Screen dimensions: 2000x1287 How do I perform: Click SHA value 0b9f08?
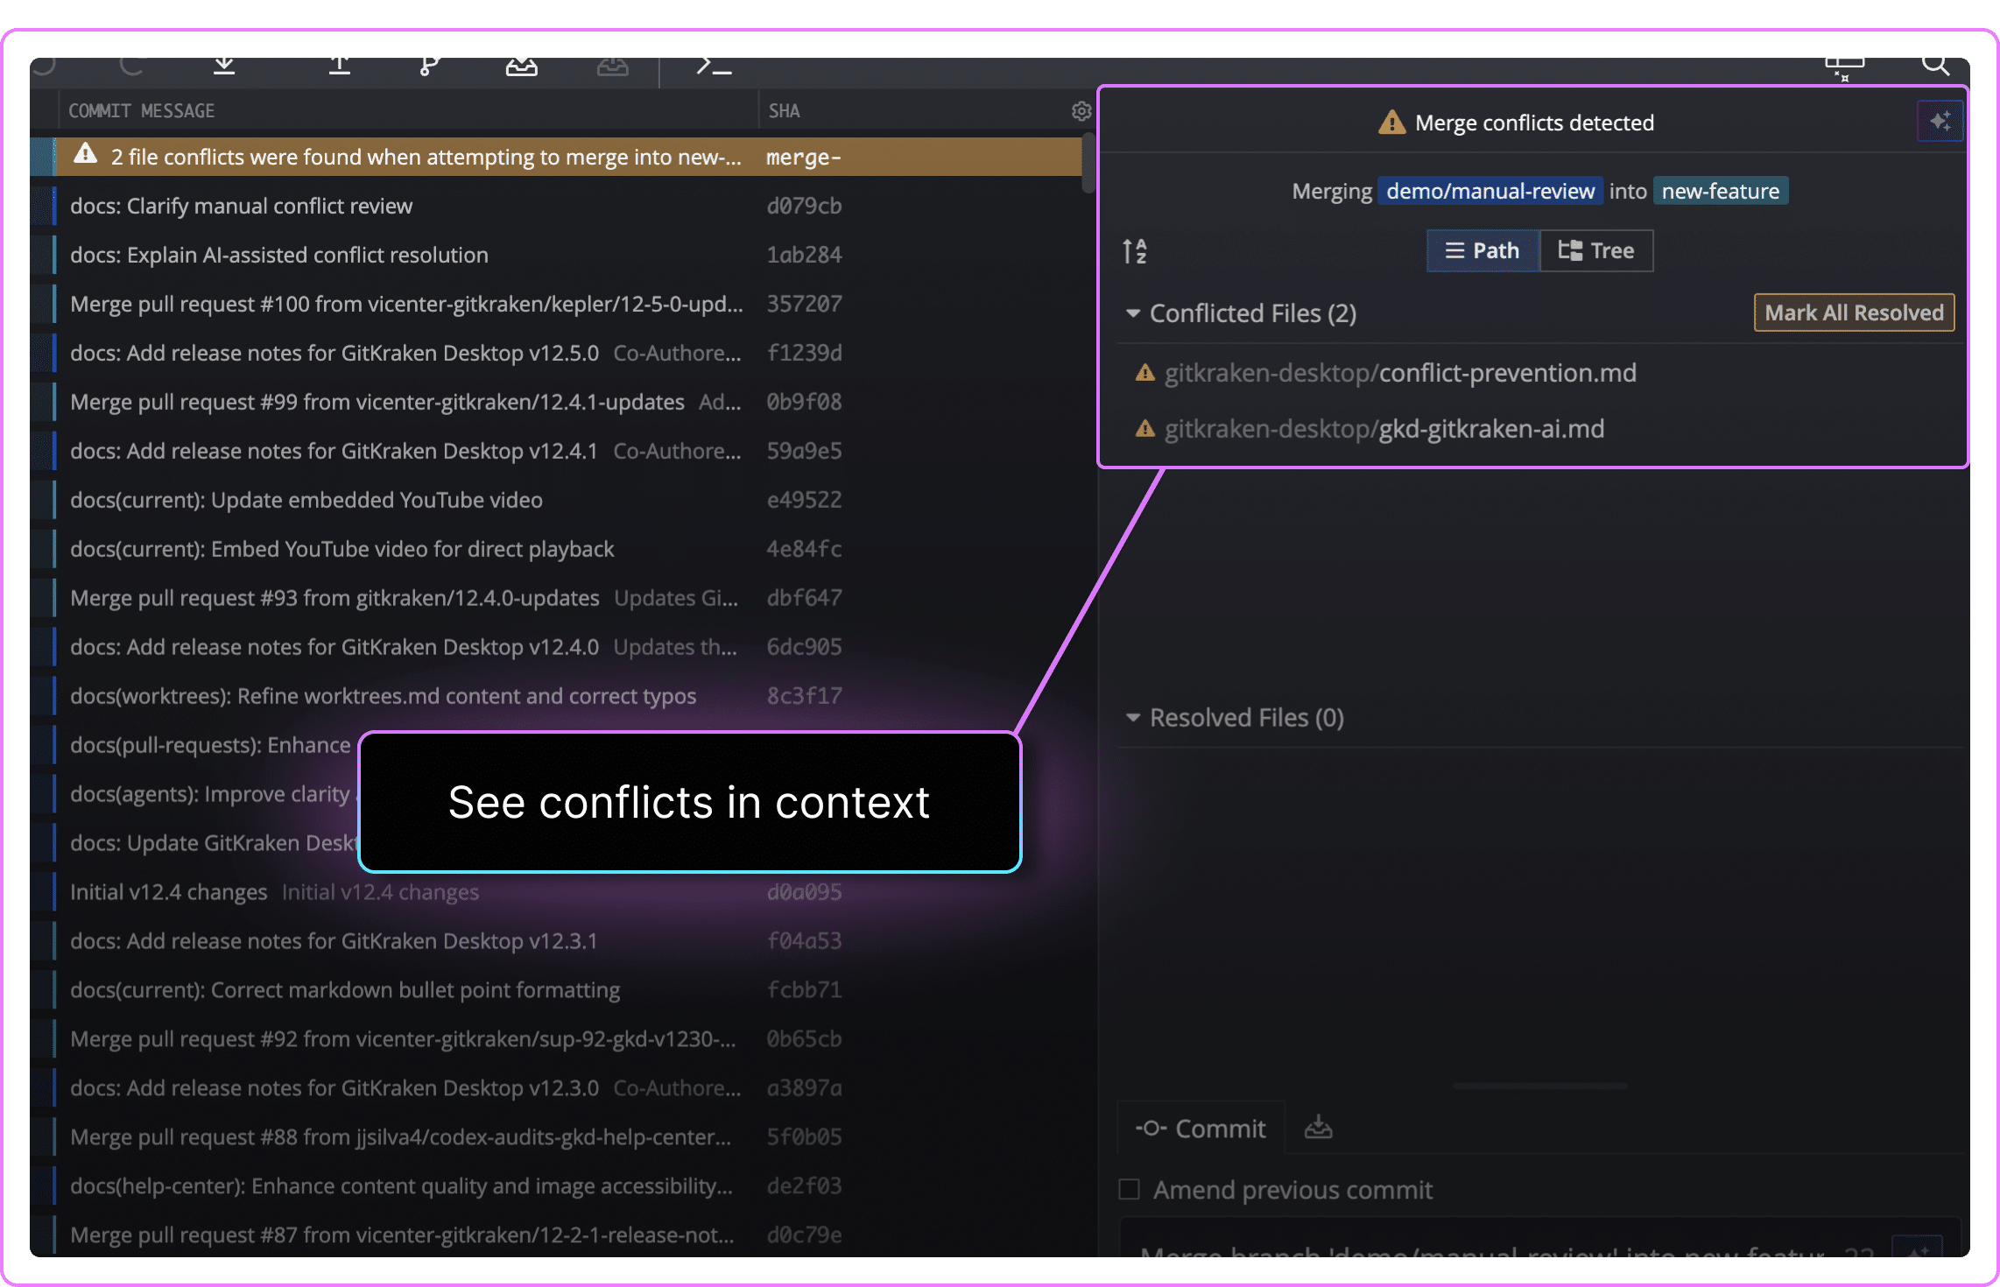tap(804, 402)
